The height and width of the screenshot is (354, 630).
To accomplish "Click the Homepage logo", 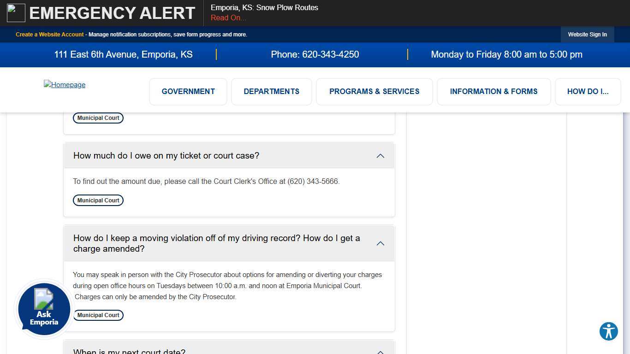I will [65, 85].
